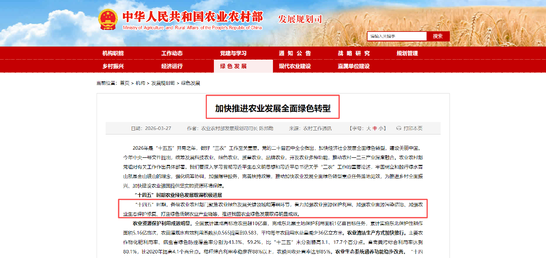Open the 工作动态 navigation item
Viewport: 546px width, 258px height.
tap(172, 53)
